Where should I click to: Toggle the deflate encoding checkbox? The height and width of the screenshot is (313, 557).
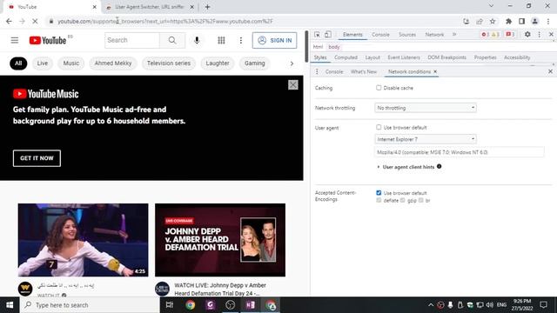click(379, 201)
